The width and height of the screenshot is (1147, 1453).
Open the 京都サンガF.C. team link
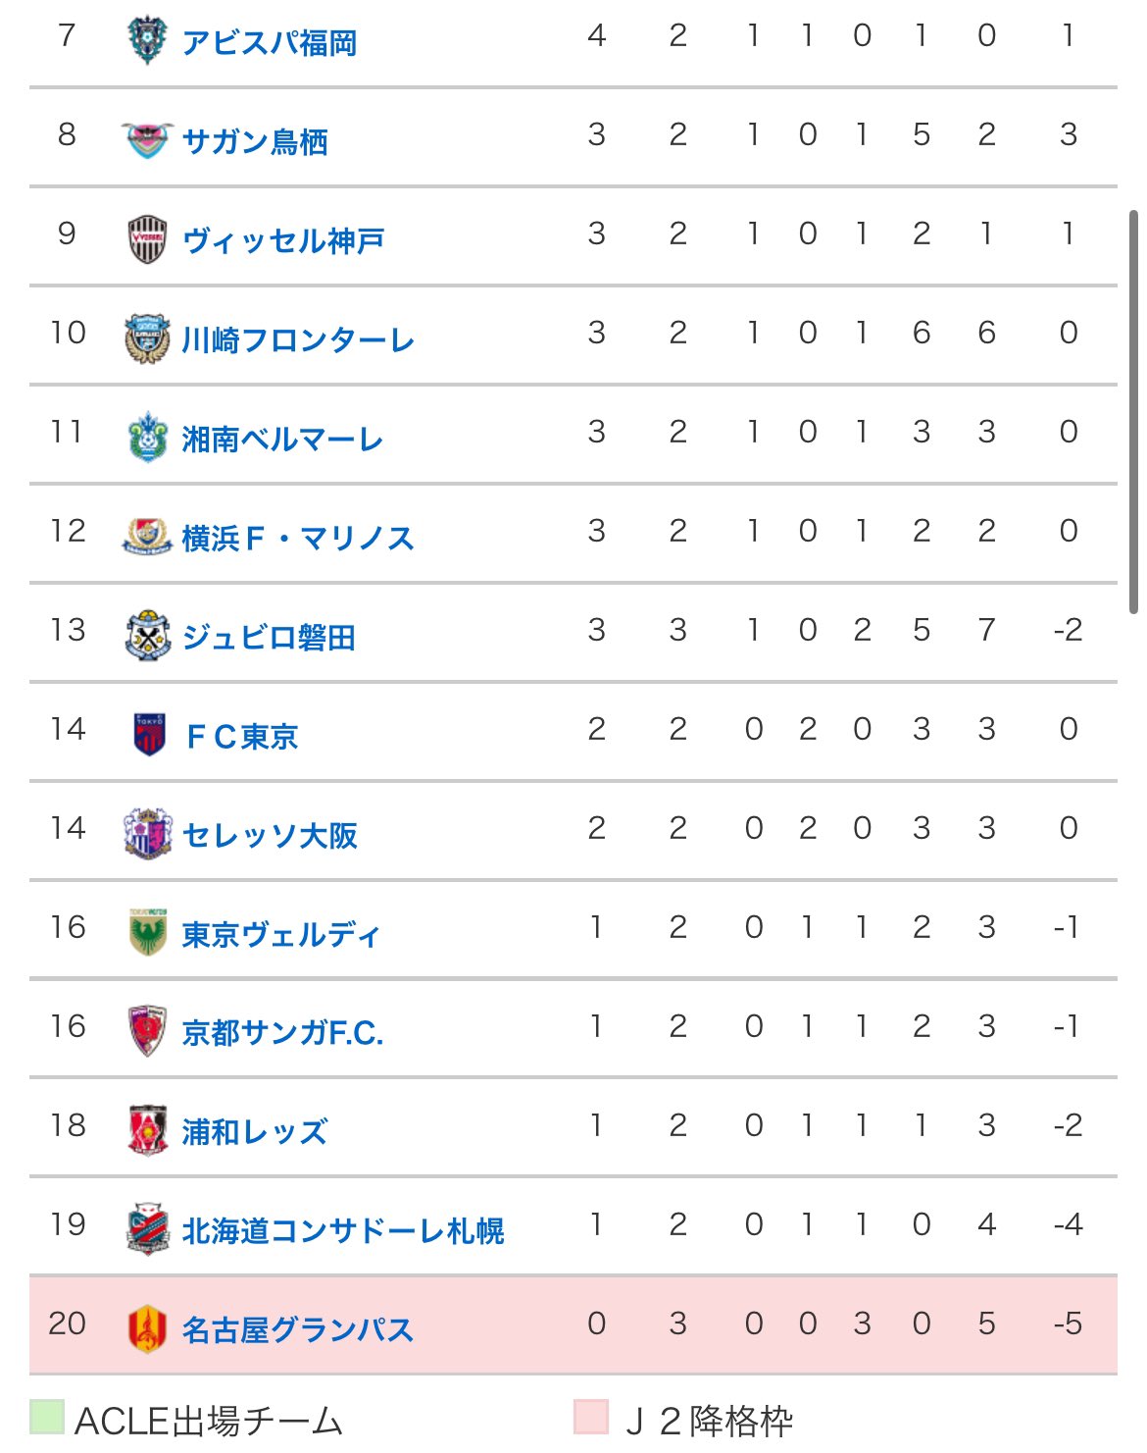point(282,1032)
